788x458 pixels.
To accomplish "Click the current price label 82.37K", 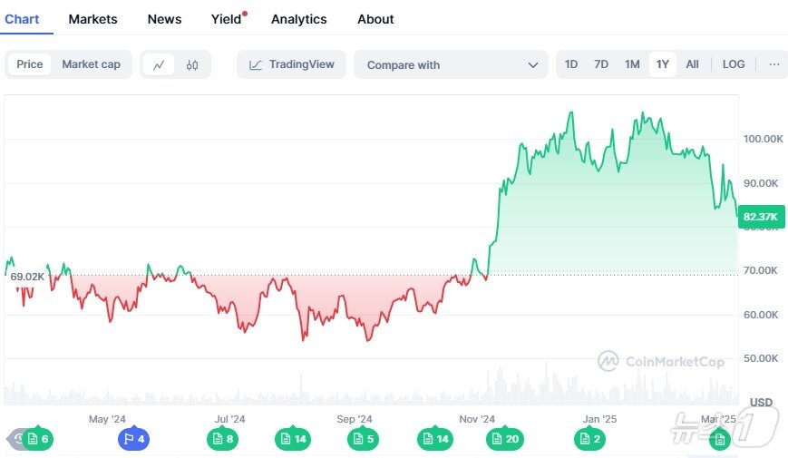I will coord(762,217).
